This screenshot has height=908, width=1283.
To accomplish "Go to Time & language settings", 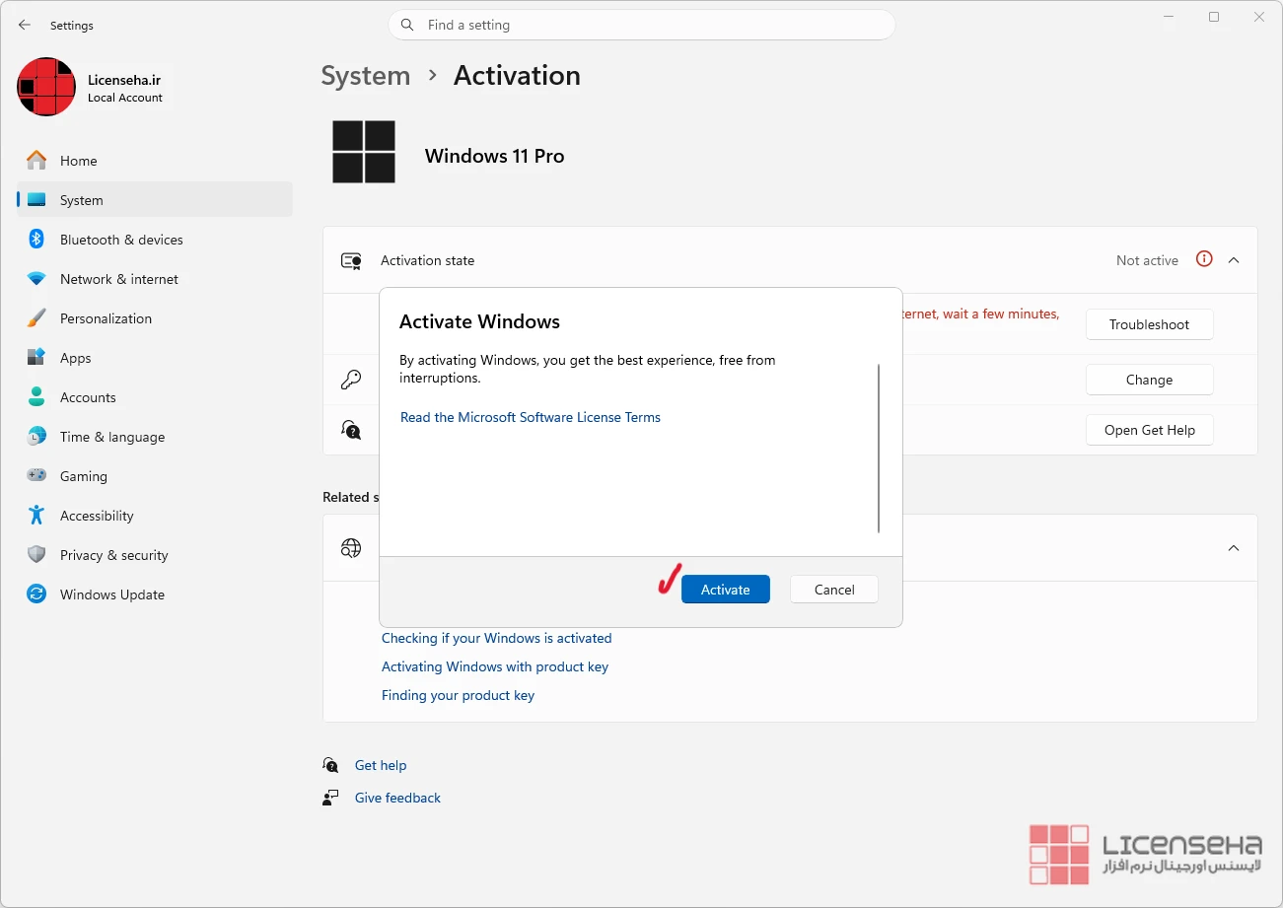I will pyautogui.click(x=155, y=437).
